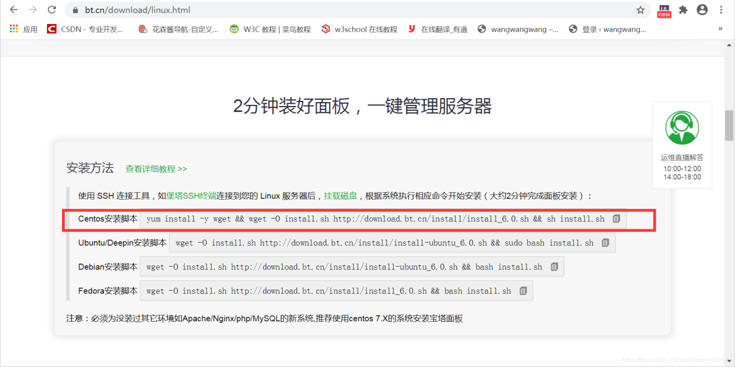
Task: Click the Centos install command text
Action: click(x=376, y=219)
